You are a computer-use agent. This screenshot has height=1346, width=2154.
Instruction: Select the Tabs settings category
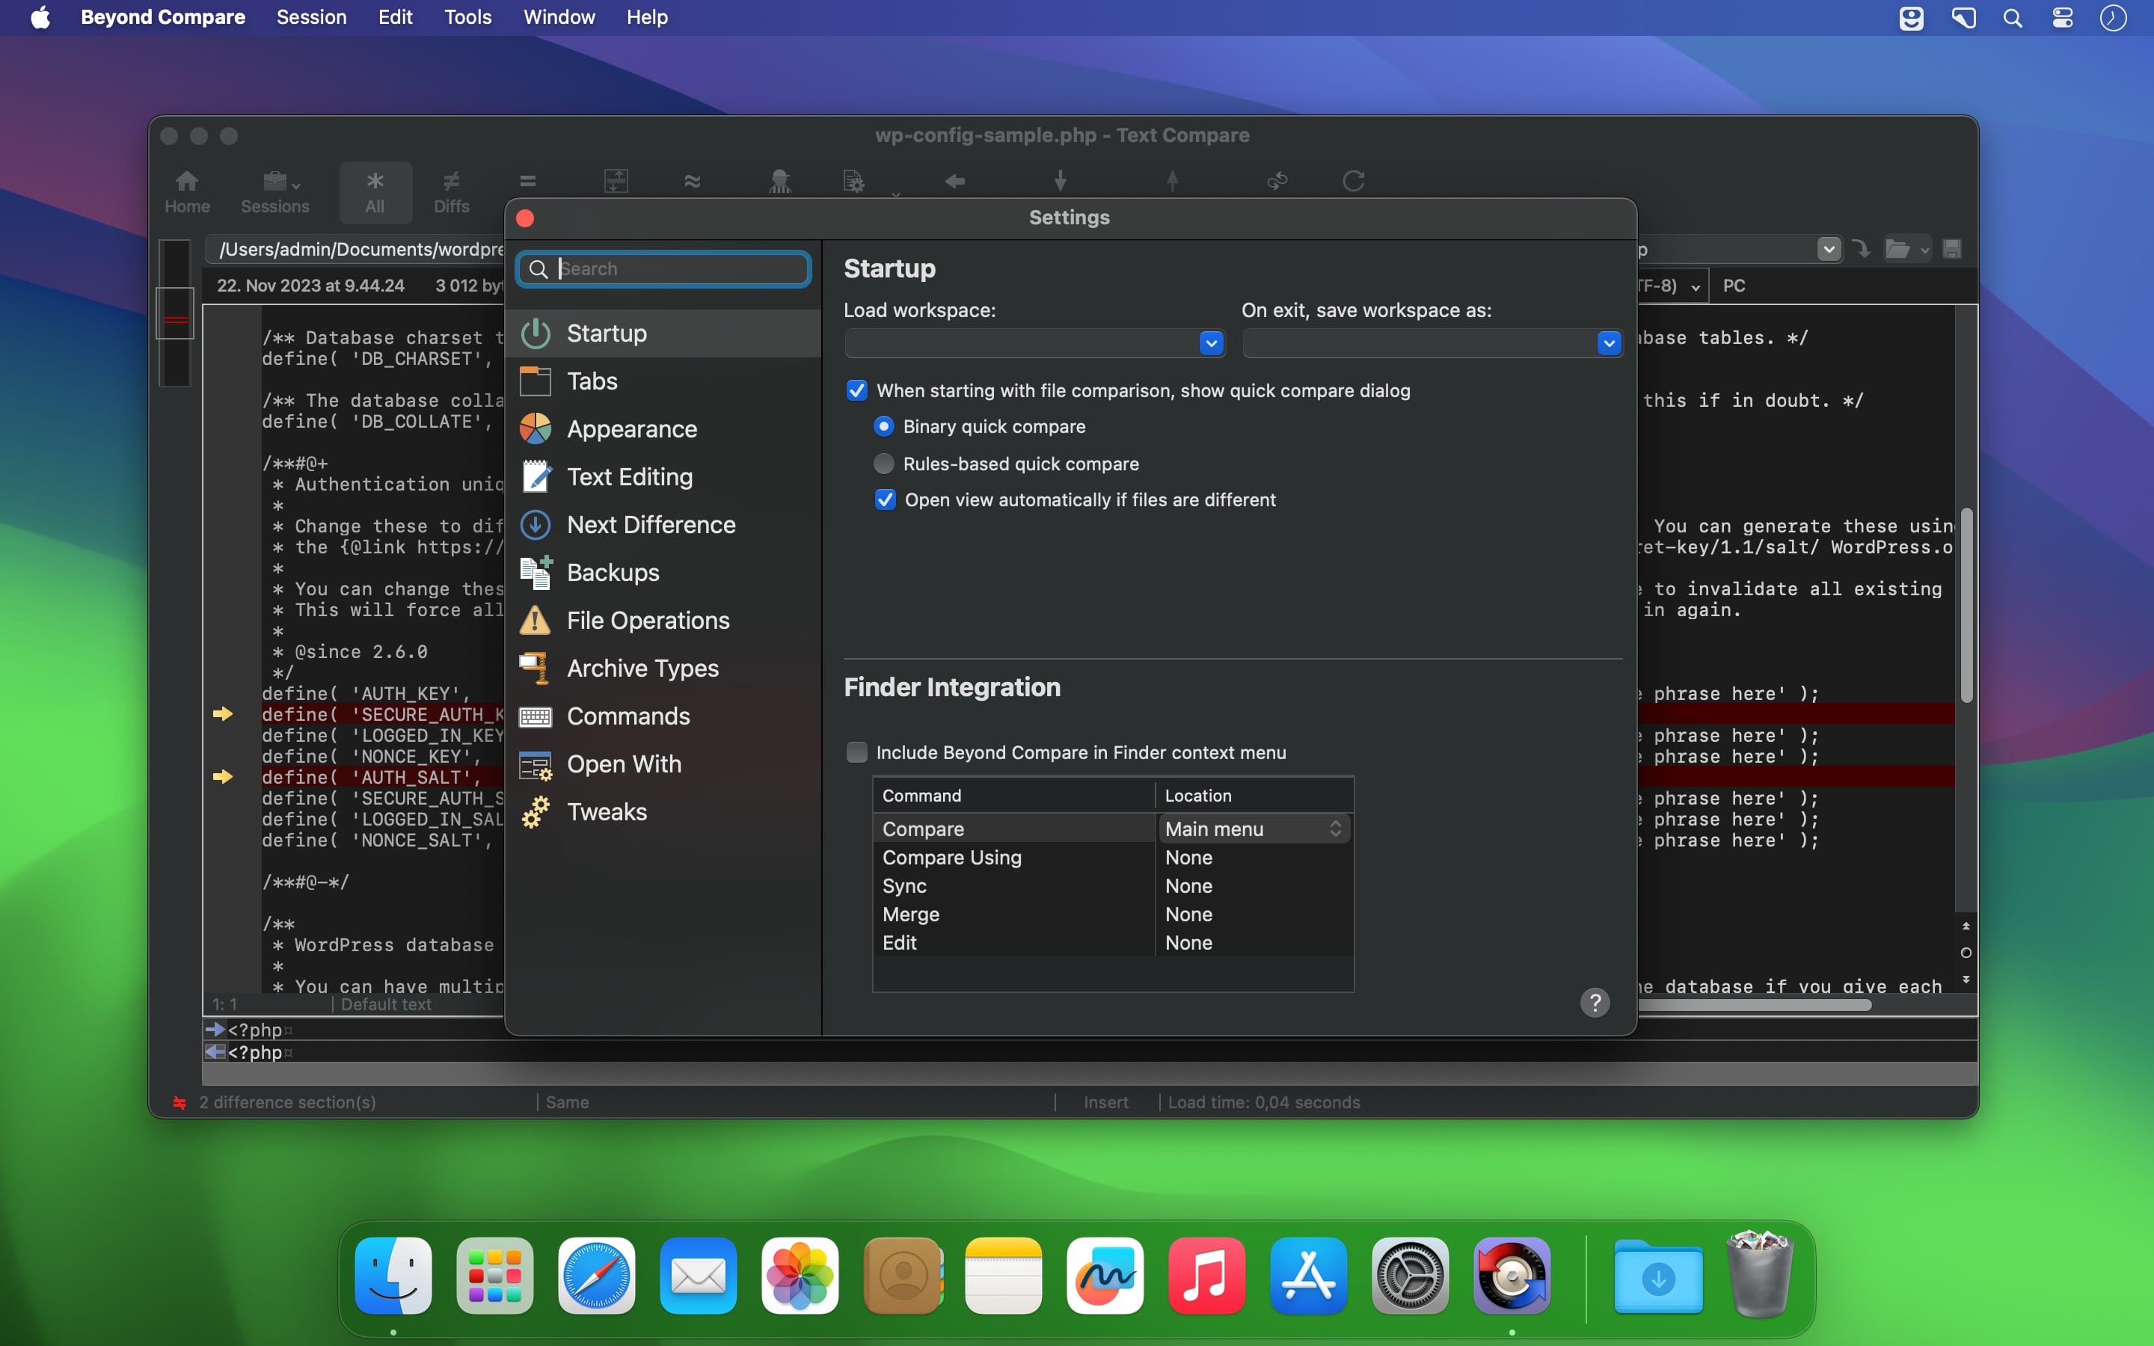click(x=663, y=381)
